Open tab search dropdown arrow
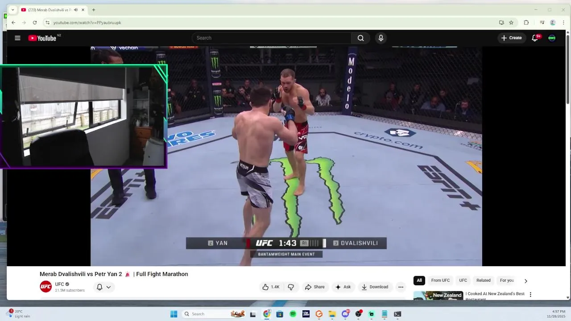 [12, 10]
